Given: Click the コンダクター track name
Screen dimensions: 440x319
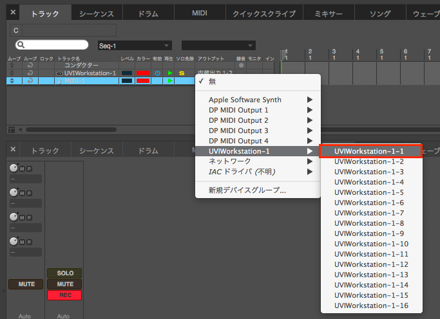Looking at the screenshot, I should [81, 65].
